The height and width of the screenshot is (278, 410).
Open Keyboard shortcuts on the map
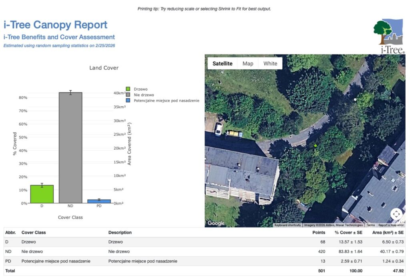click(x=287, y=225)
